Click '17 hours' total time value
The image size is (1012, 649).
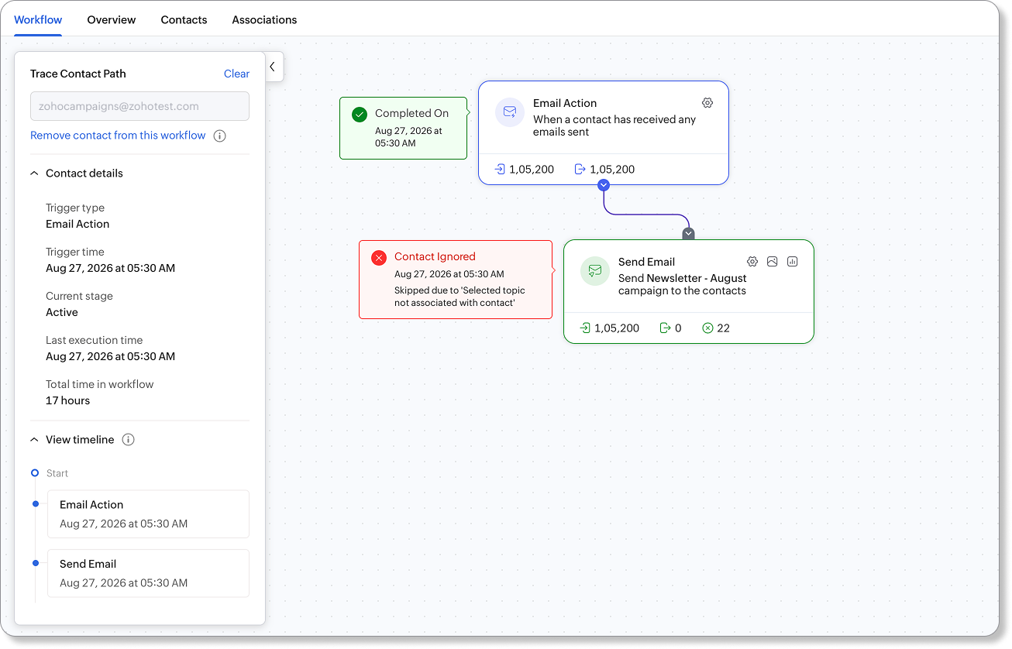pyautogui.click(x=68, y=400)
